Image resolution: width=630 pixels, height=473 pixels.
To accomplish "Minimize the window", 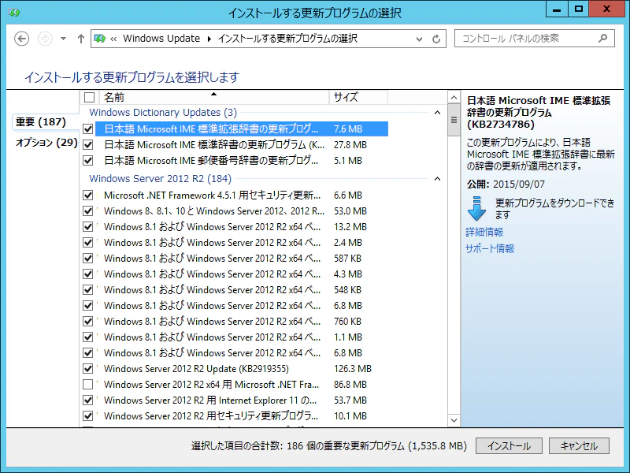I will coord(557,9).
